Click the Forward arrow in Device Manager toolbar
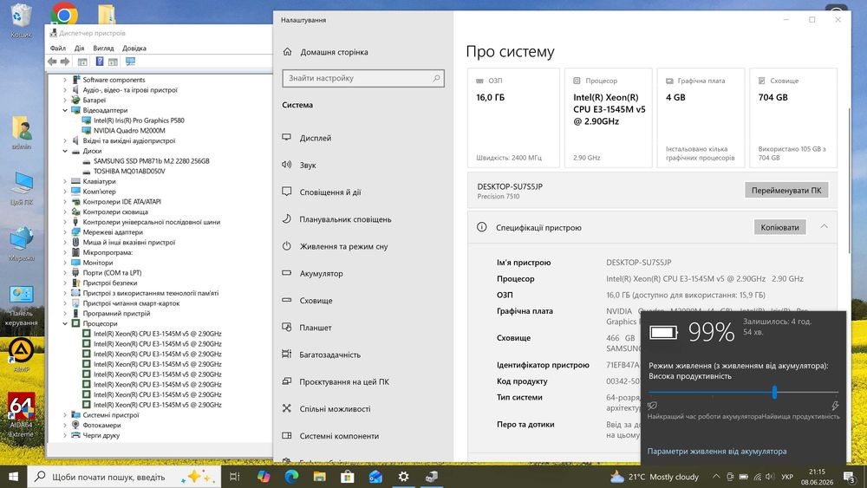 pos(65,62)
